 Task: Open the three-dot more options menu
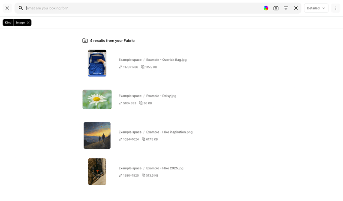tap(336, 8)
